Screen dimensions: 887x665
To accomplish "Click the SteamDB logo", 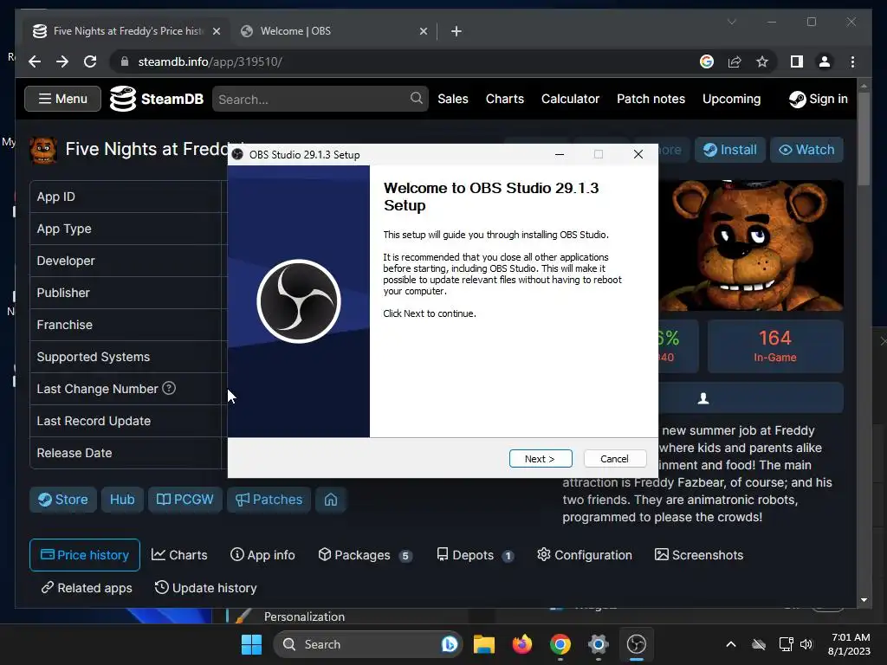I will pyautogui.click(x=157, y=99).
